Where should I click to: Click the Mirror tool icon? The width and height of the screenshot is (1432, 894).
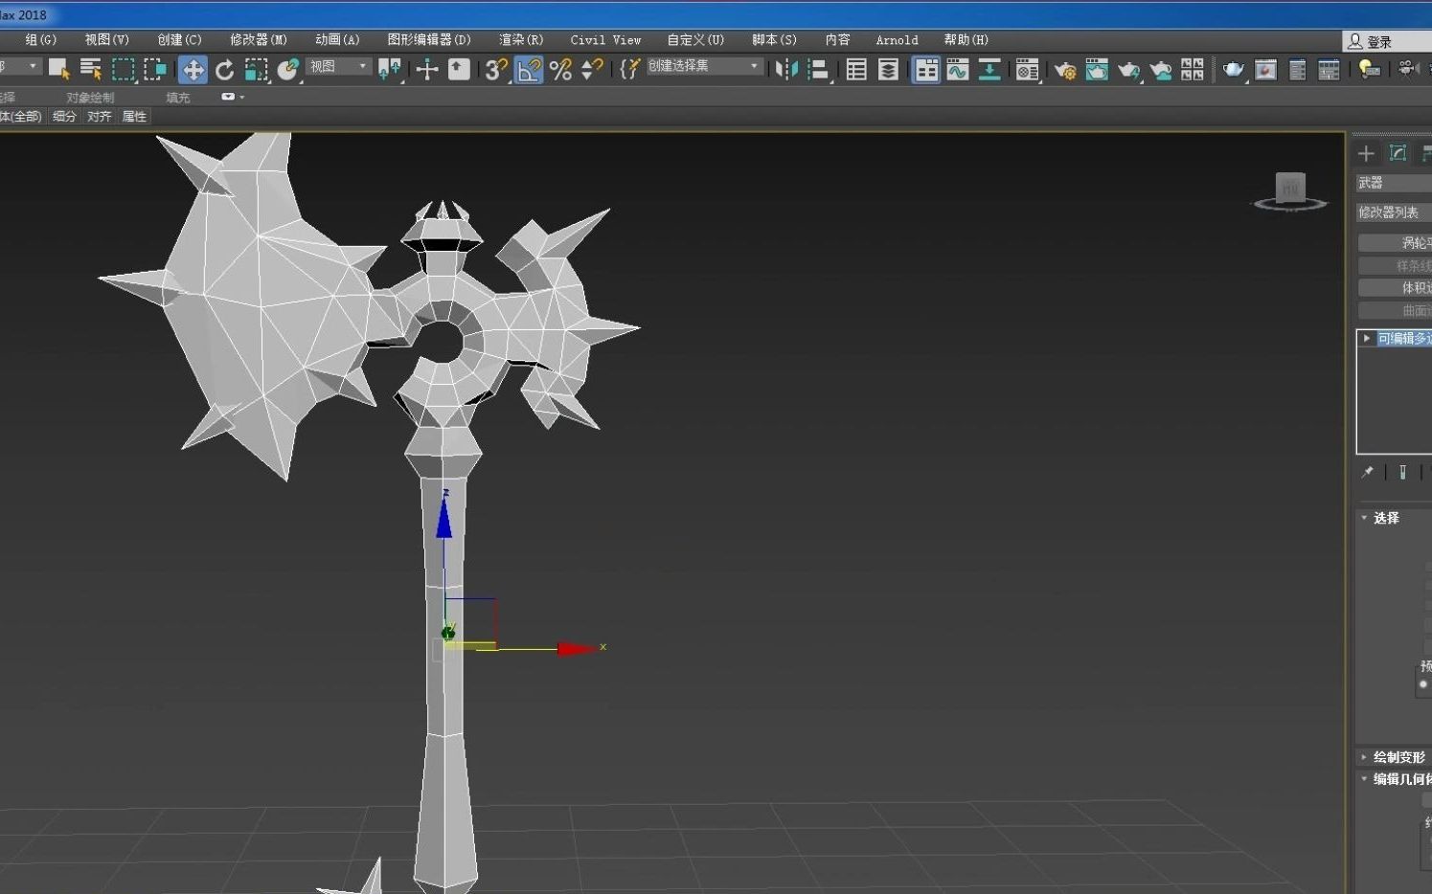789,69
